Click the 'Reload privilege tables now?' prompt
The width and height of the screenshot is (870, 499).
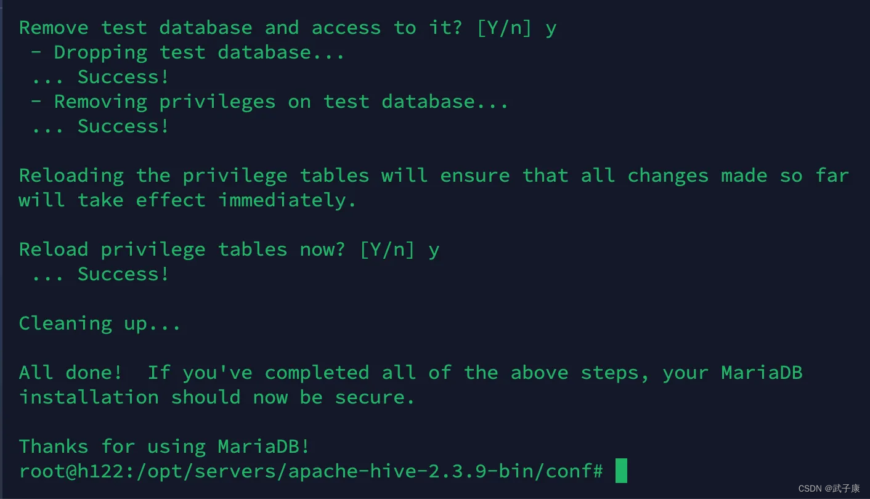tap(182, 249)
